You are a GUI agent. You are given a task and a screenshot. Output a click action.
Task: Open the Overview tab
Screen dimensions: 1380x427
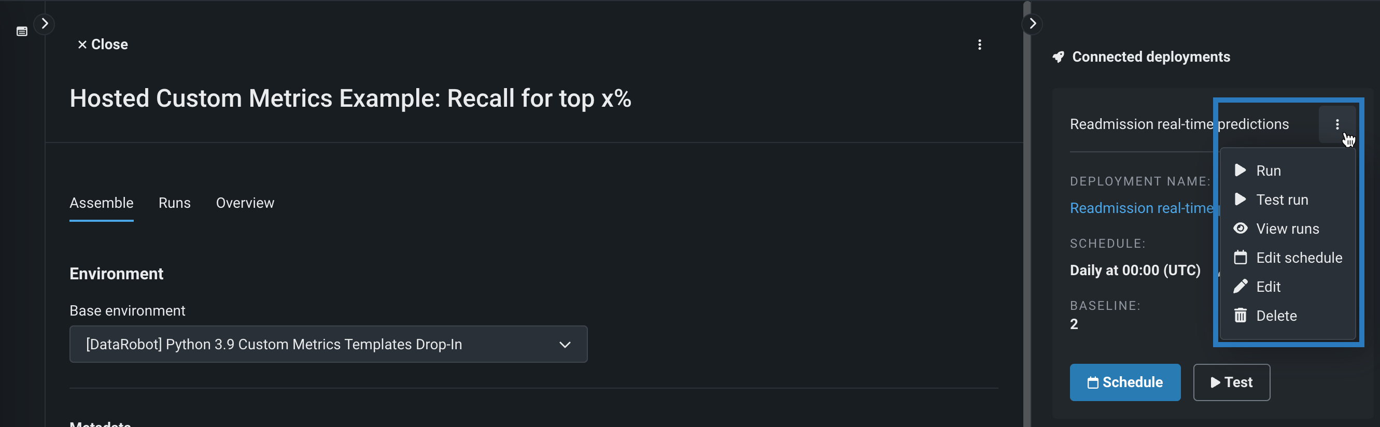(x=245, y=203)
